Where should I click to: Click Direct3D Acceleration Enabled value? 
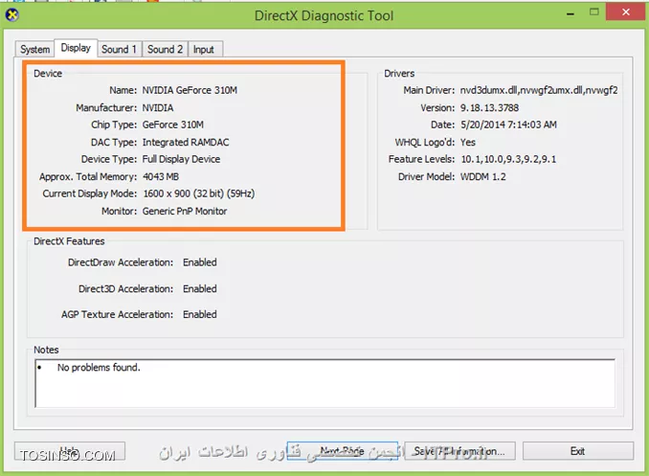pyautogui.click(x=200, y=288)
